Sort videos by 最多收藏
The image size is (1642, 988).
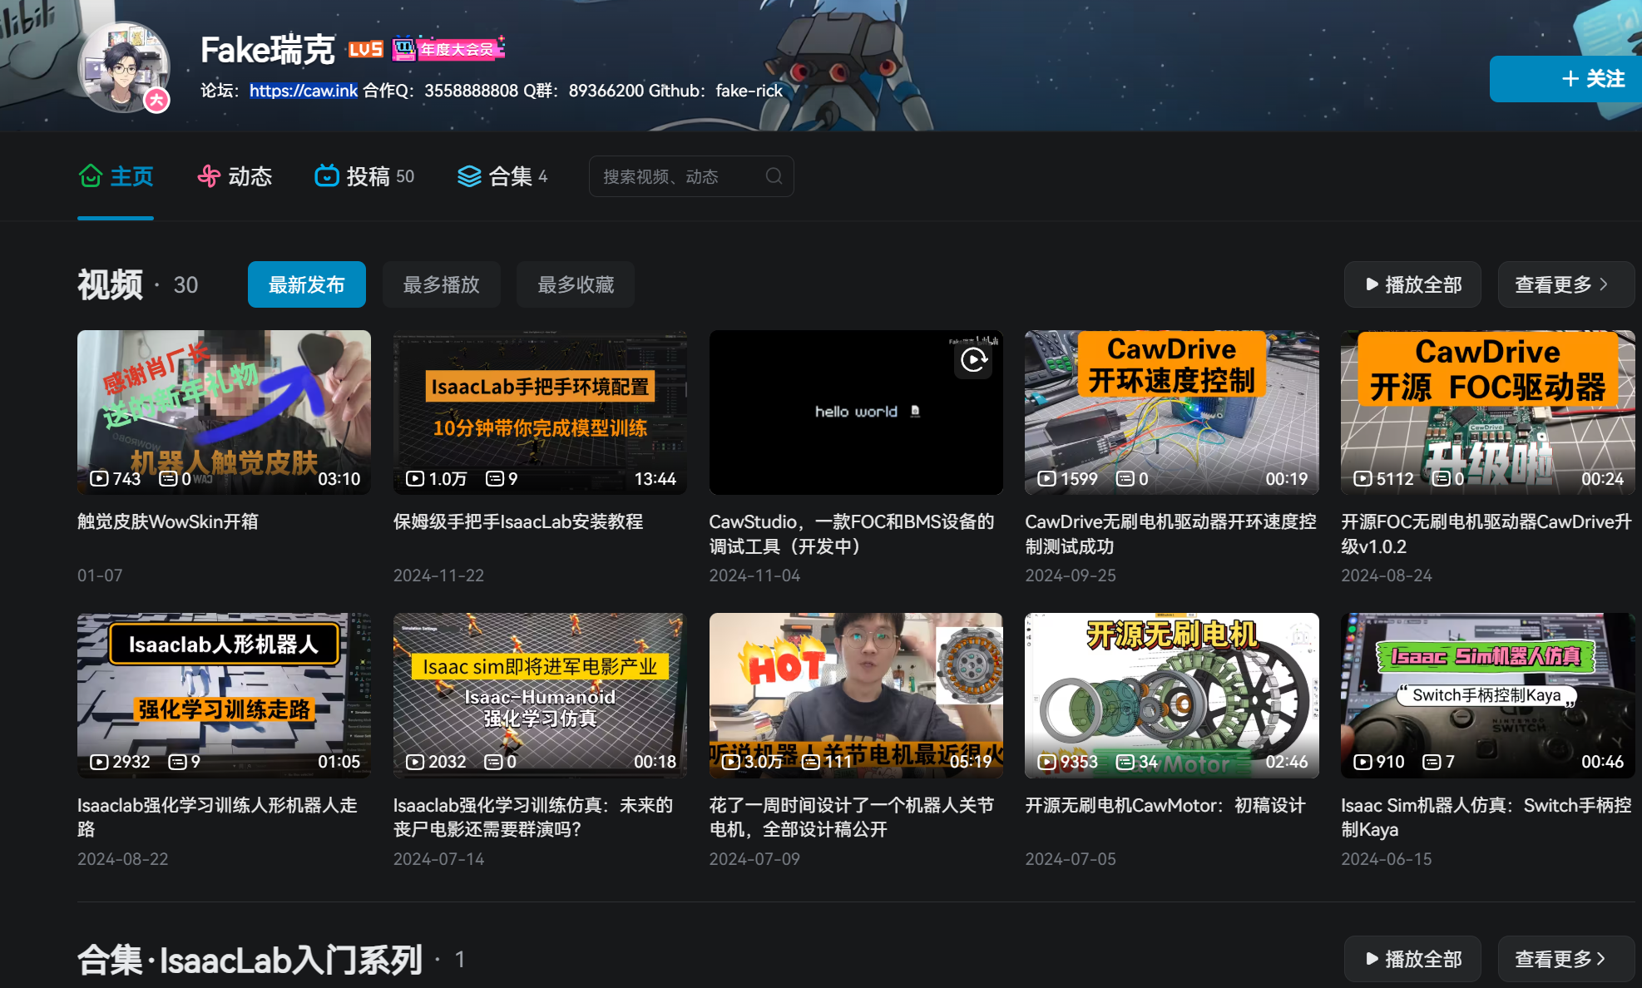576,284
